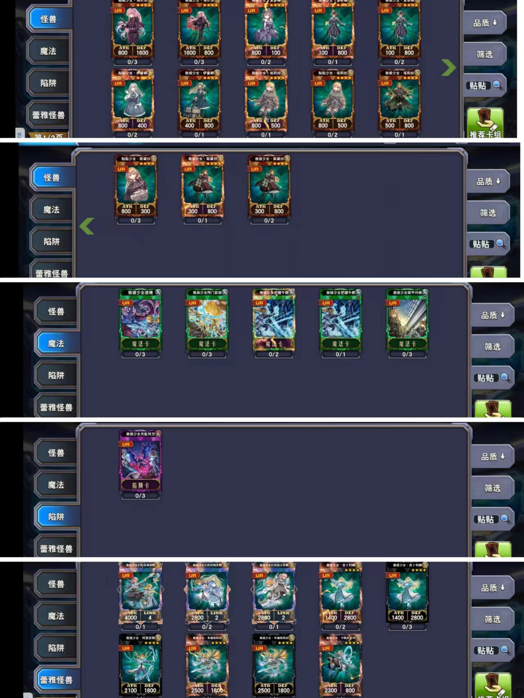The image size is (524, 698).
Task: Choose the ATK 400 DEF 800 monster card
Action: pyautogui.click(x=199, y=100)
